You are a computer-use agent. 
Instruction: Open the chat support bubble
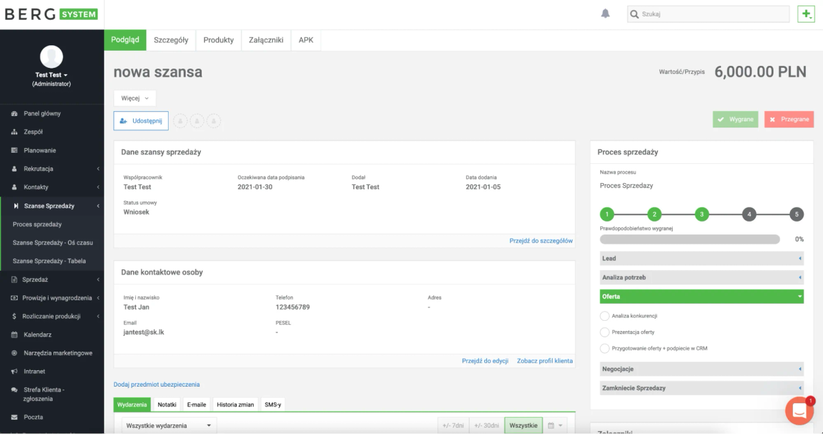pos(799,411)
